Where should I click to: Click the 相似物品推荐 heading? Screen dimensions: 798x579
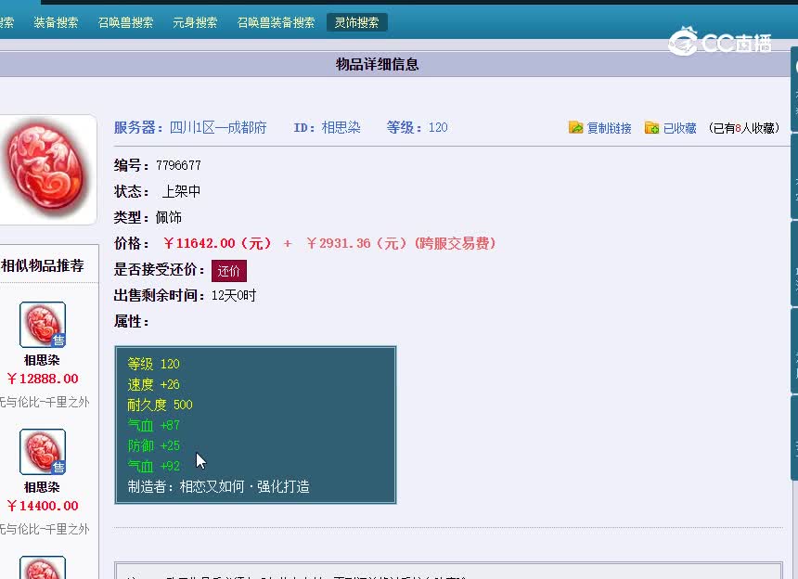point(43,265)
